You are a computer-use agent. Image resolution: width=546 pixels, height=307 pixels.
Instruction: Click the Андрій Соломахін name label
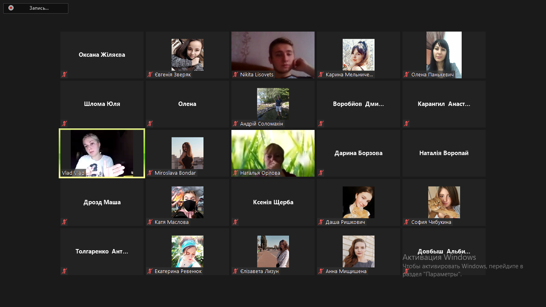261,124
